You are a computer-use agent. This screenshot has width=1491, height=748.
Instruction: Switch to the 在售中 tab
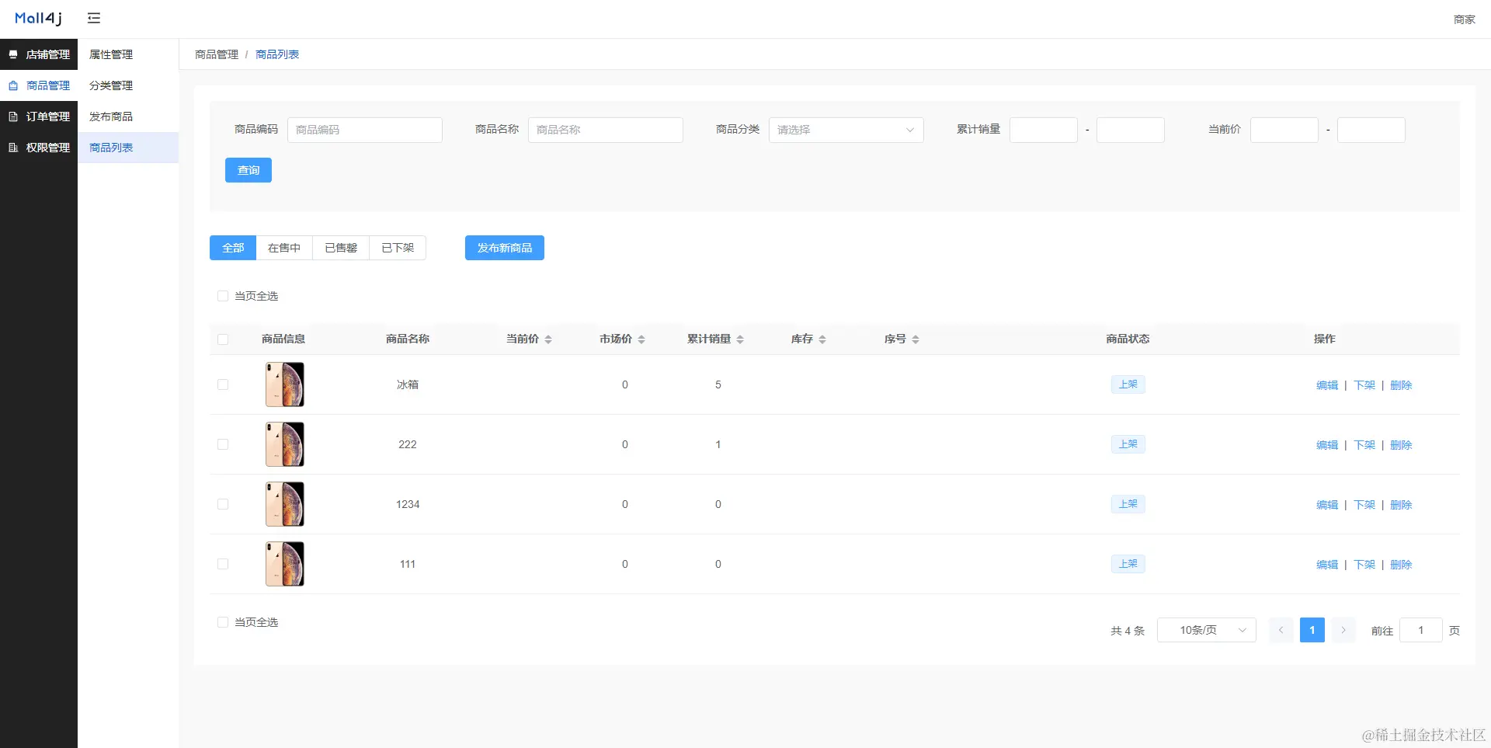pos(284,248)
